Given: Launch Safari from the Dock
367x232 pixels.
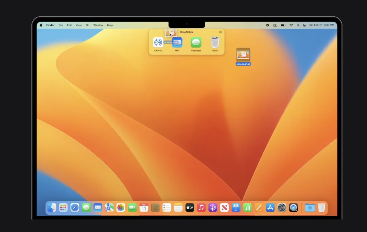Looking at the screenshot, I should (75, 208).
